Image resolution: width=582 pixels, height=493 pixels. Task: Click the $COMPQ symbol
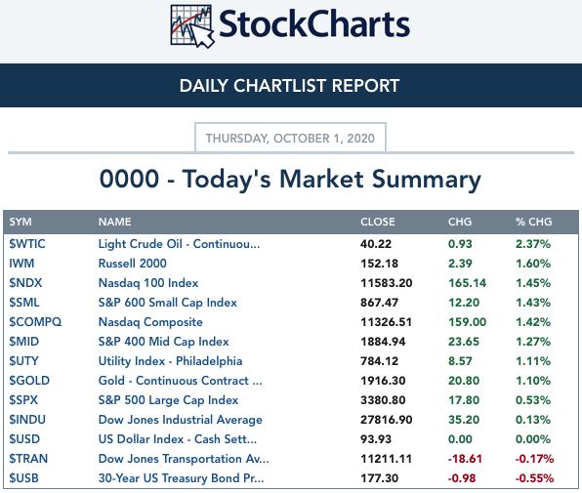coord(35,322)
